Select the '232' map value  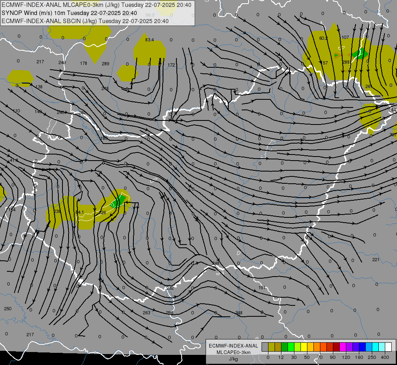coord(170,288)
